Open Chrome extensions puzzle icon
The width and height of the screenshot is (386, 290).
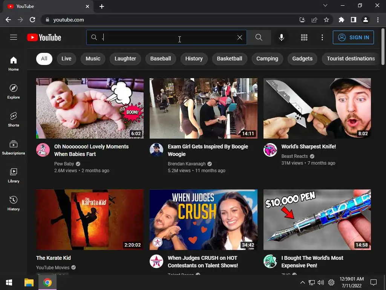[341, 20]
